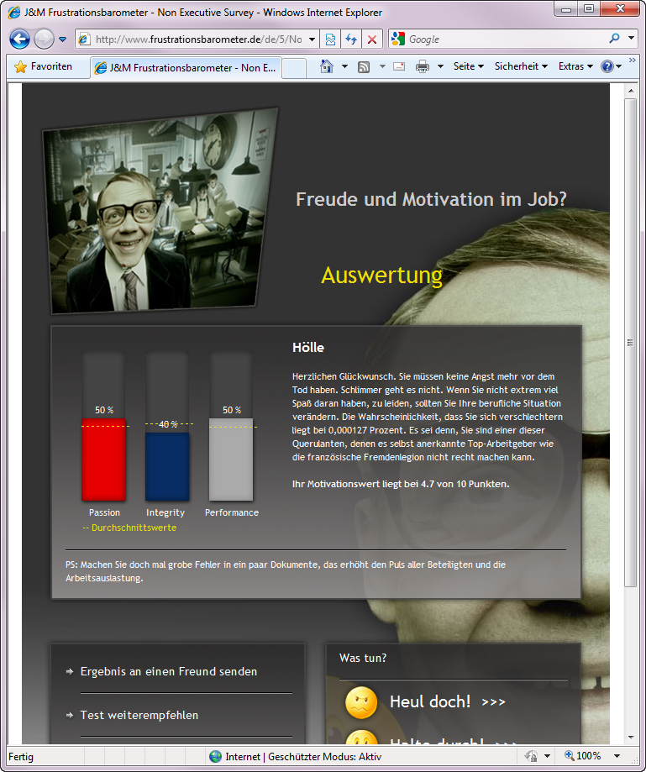Click the 'Test weiterempfehlen' link
The image size is (646, 772).
(139, 716)
